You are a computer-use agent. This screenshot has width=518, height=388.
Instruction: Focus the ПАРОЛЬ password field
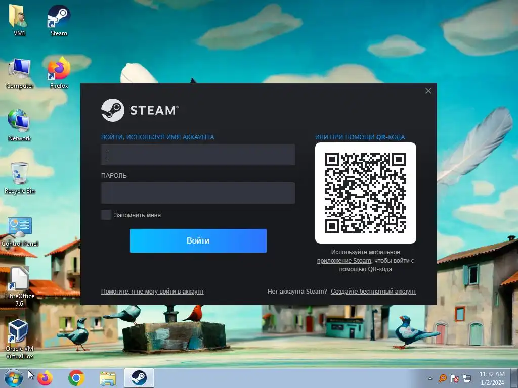tap(198, 193)
